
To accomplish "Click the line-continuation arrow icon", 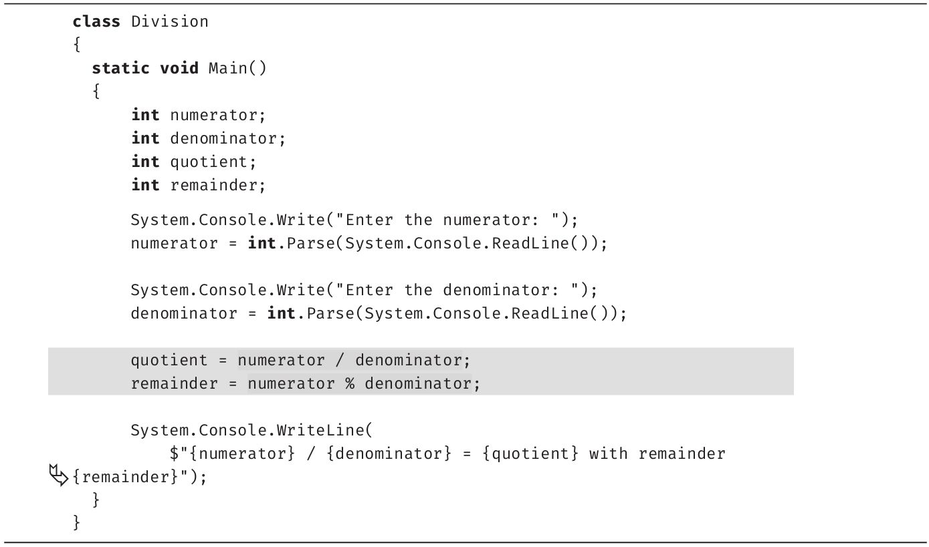I will pyautogui.click(x=59, y=476).
